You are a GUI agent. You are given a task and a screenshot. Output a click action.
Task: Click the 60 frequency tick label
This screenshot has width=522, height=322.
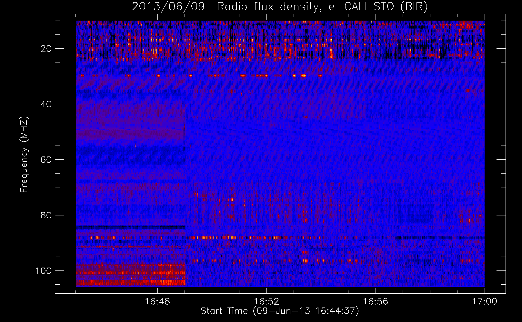tap(46, 160)
